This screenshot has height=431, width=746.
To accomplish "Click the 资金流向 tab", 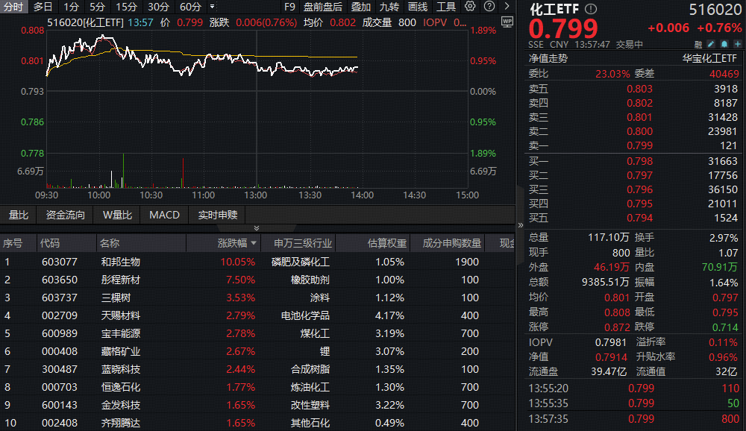I will click(x=66, y=215).
